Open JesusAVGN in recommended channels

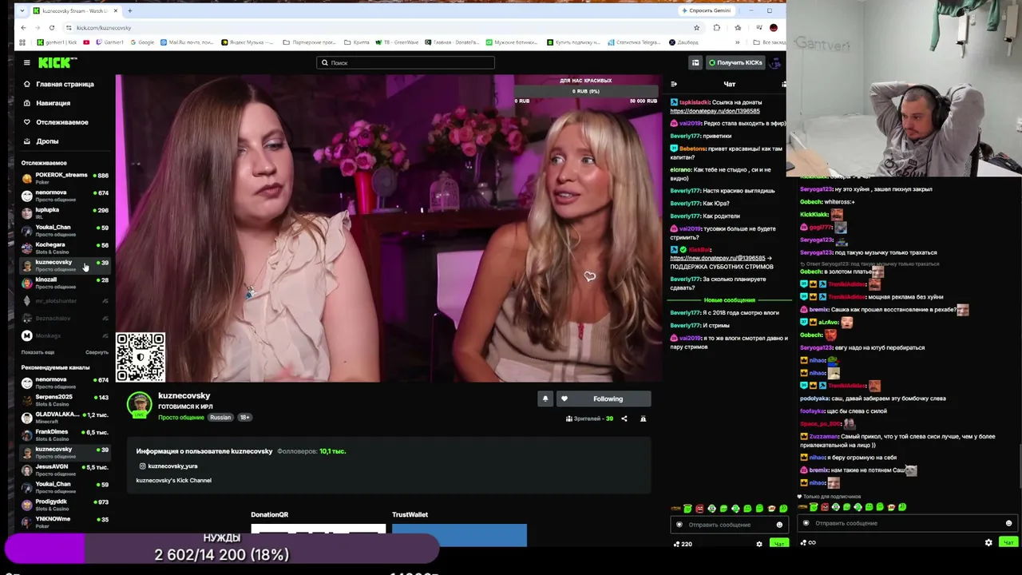(x=65, y=470)
